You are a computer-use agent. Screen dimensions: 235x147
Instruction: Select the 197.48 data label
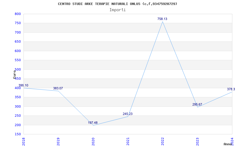pos(93,123)
